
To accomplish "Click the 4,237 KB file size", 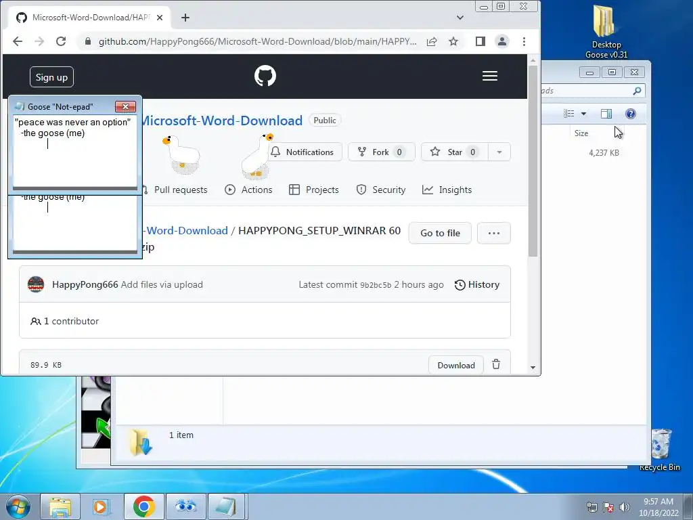I will pos(604,152).
